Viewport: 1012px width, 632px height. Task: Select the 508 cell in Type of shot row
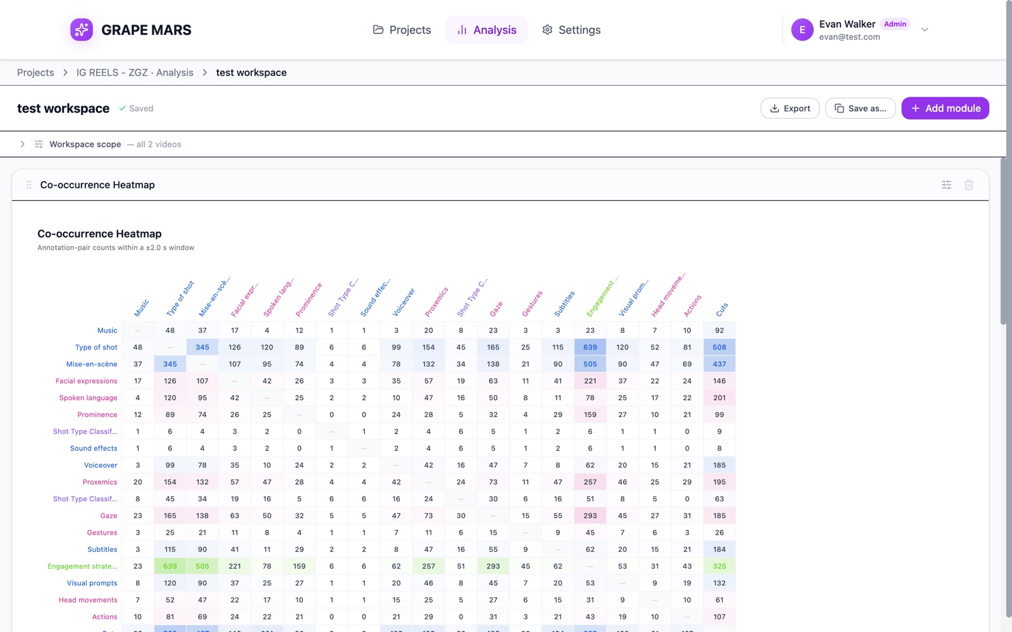coord(719,347)
